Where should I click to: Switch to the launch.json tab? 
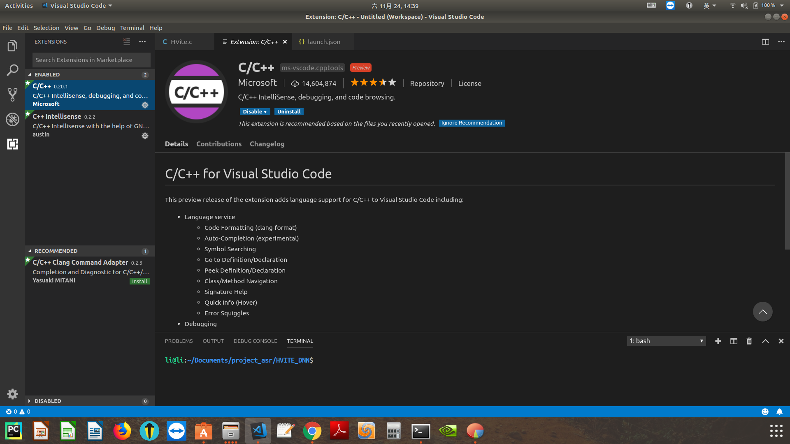click(x=323, y=42)
